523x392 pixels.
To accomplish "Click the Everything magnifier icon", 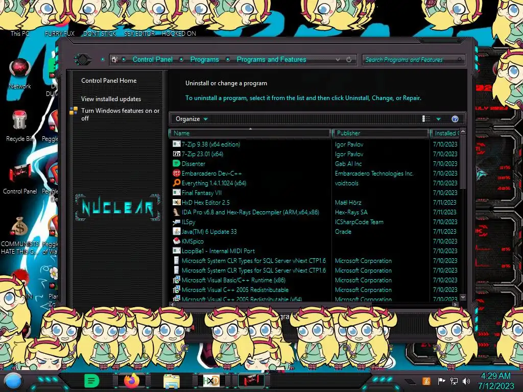I will click(176, 183).
